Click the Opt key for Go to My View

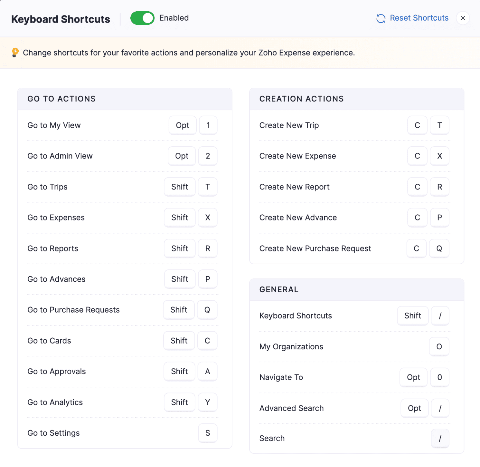click(182, 125)
